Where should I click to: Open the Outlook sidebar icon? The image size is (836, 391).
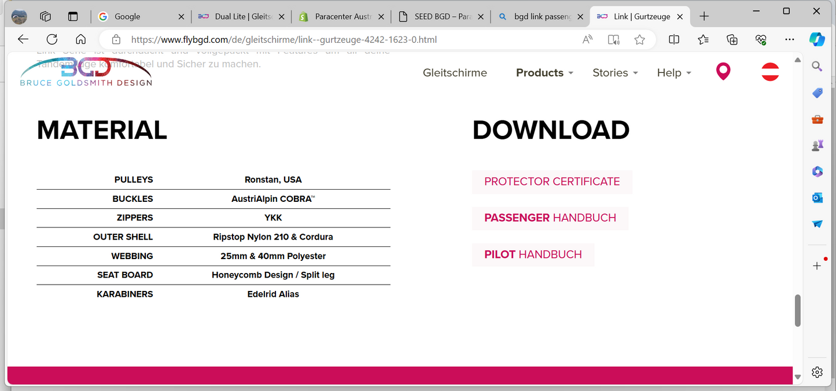click(817, 198)
